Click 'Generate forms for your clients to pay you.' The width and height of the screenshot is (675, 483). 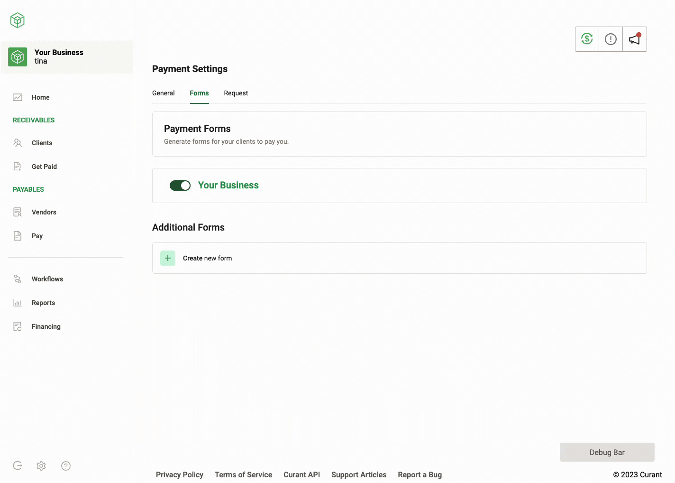[226, 141]
